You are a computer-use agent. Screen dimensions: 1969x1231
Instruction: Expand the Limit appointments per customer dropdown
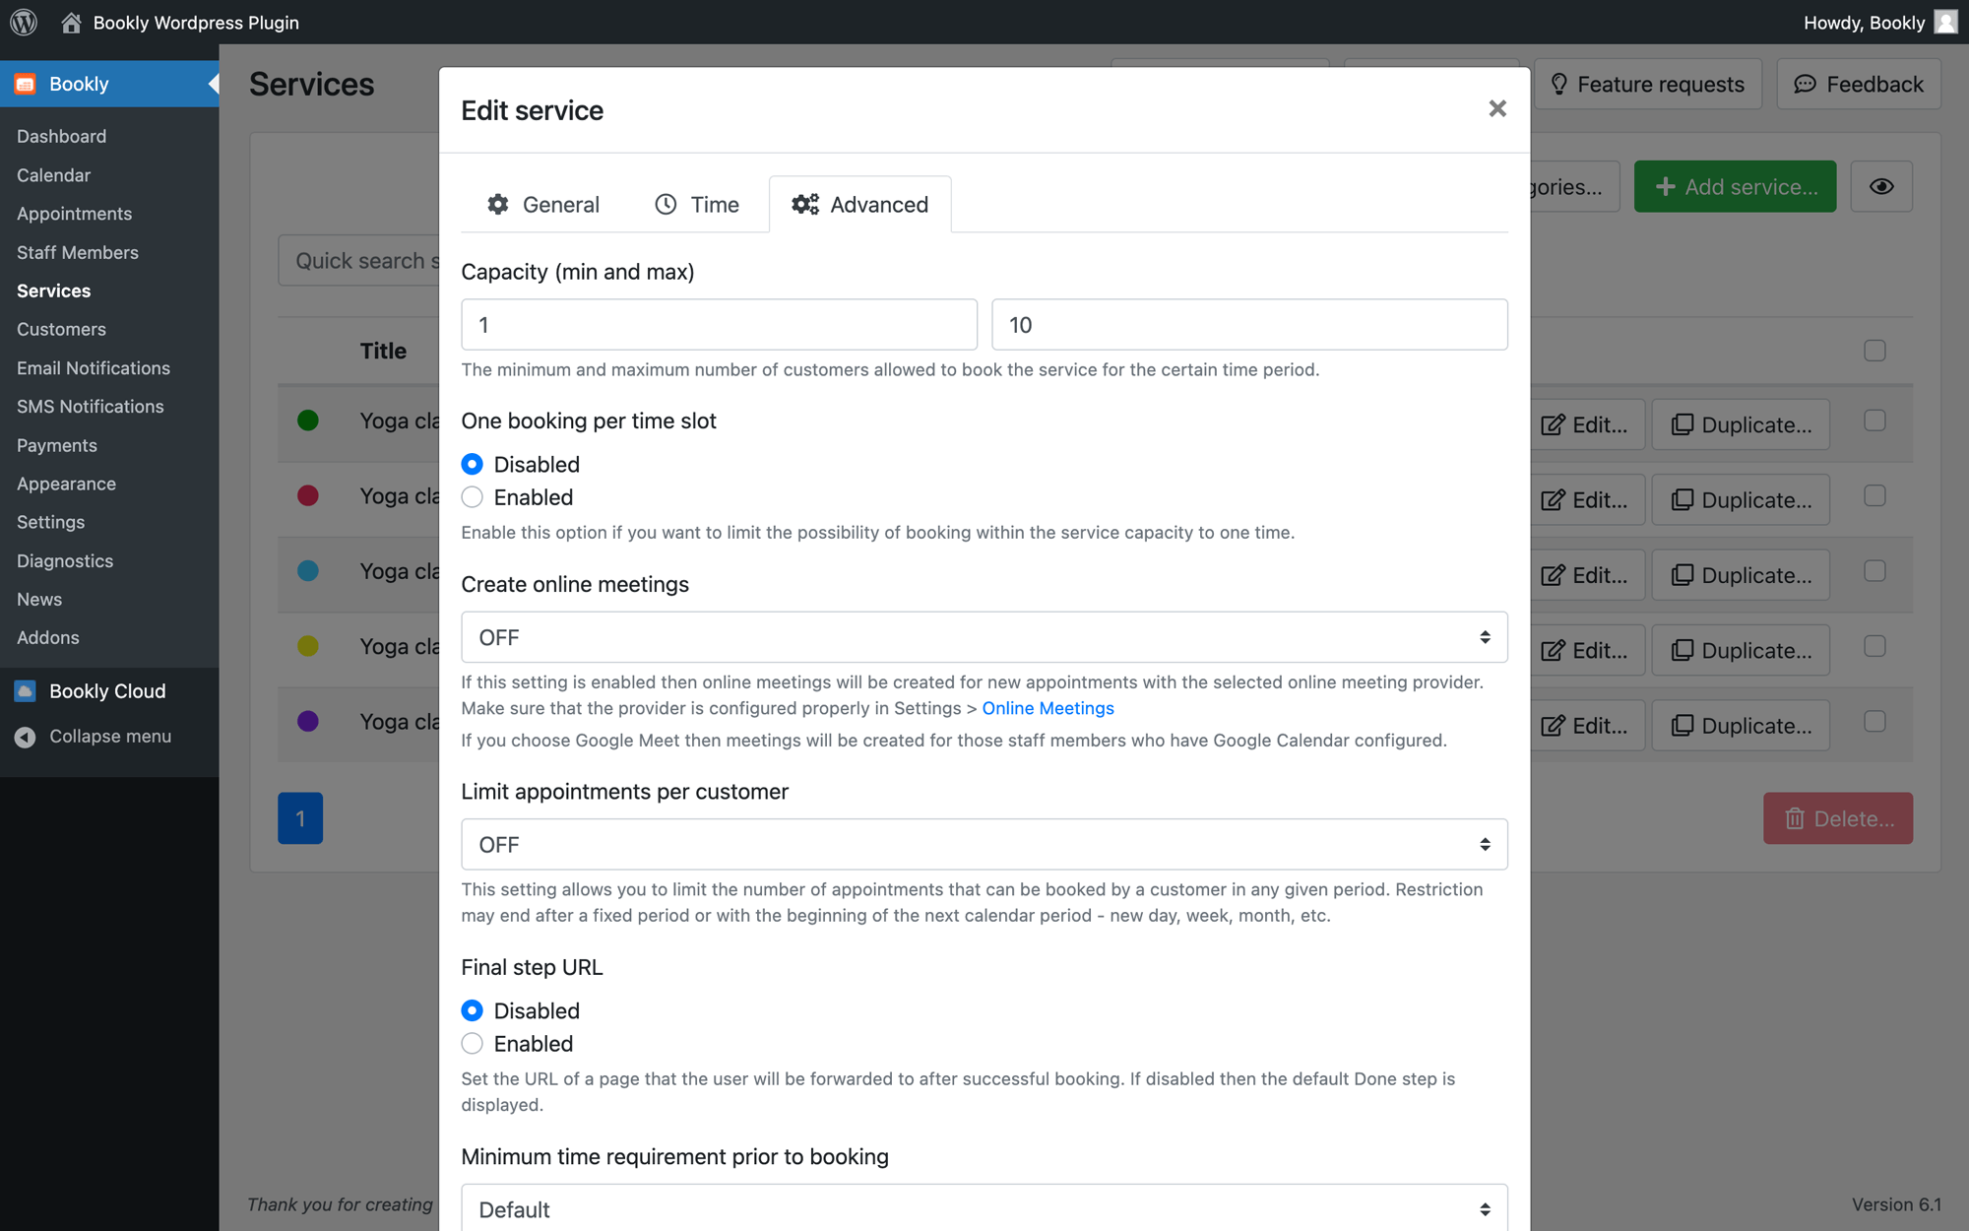point(984,845)
